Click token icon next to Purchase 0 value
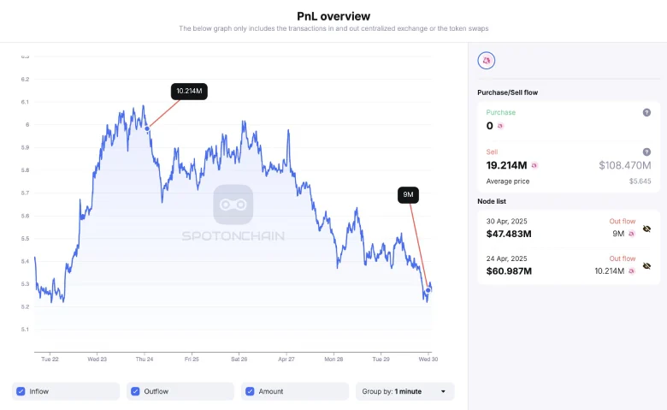Viewport: 667px width, 410px height. pyautogui.click(x=500, y=126)
